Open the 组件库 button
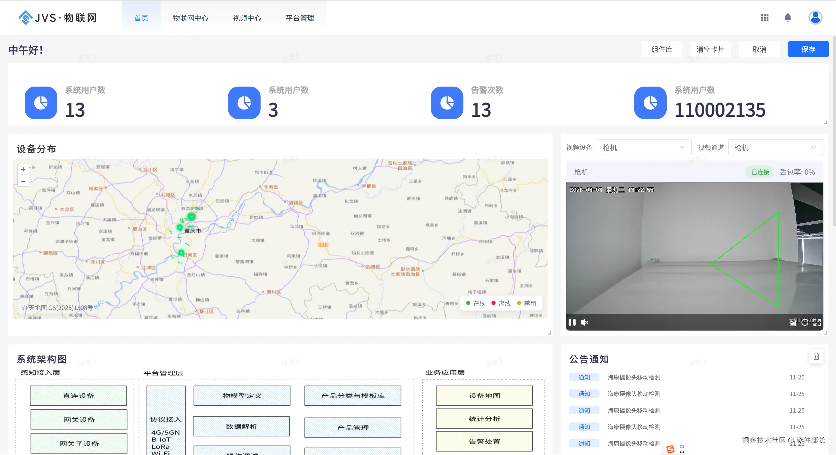836x455 pixels. [x=662, y=49]
